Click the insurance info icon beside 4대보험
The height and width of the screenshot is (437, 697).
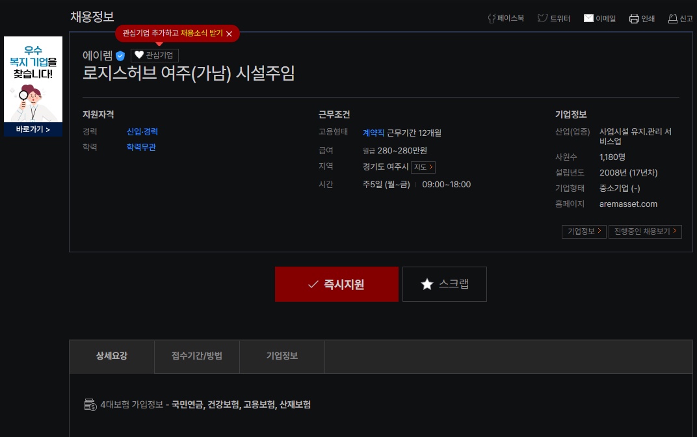click(90, 404)
